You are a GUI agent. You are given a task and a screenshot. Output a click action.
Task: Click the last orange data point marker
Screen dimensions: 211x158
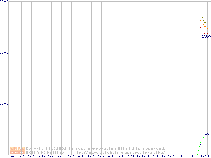[x=207, y=28]
